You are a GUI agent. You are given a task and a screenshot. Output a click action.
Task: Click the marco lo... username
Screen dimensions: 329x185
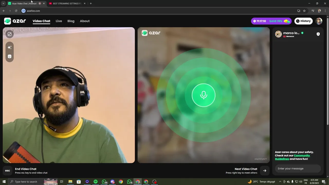[291, 33]
